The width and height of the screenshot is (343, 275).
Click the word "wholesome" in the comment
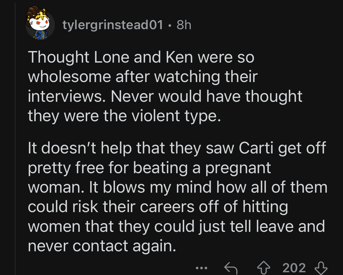69,77
